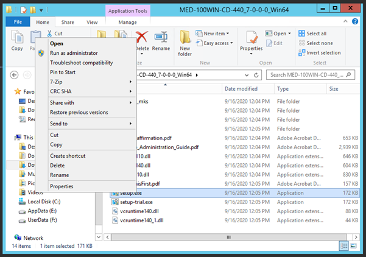Select UserData (F:) drive

pos(38,220)
